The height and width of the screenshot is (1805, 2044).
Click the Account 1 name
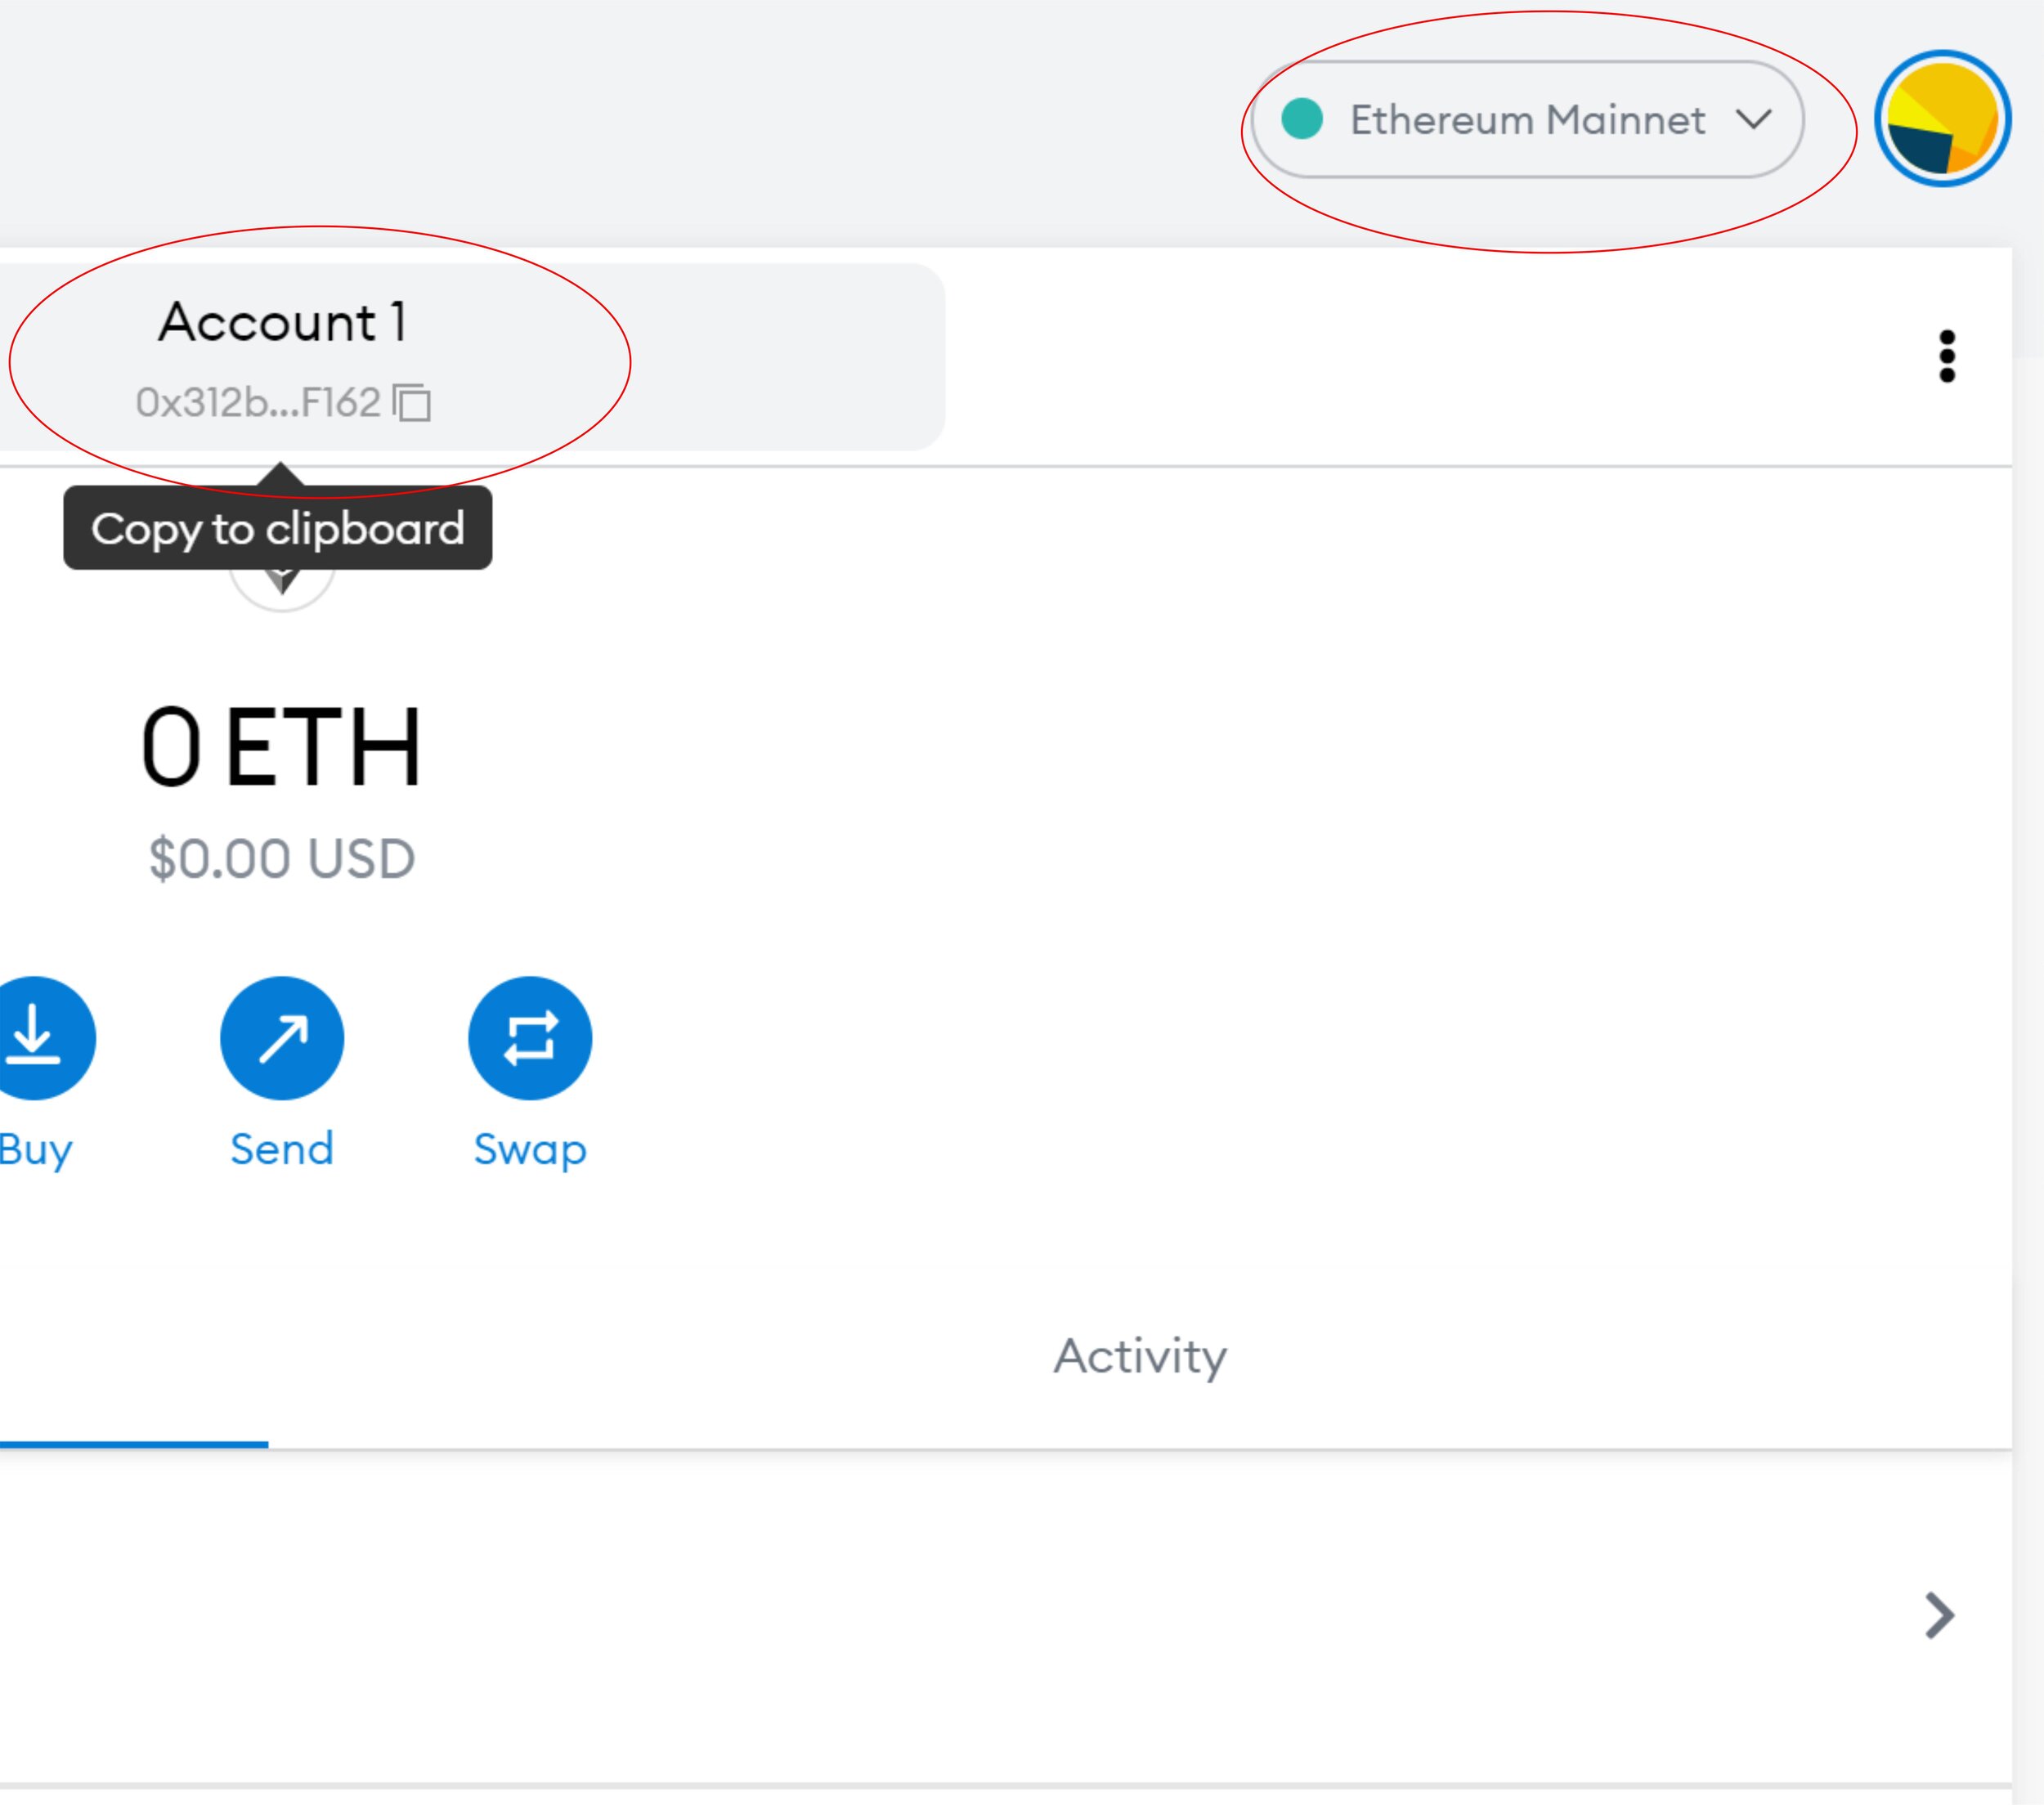(282, 322)
